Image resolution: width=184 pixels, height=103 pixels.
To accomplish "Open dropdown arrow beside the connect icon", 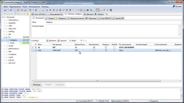I will coord(8,10).
